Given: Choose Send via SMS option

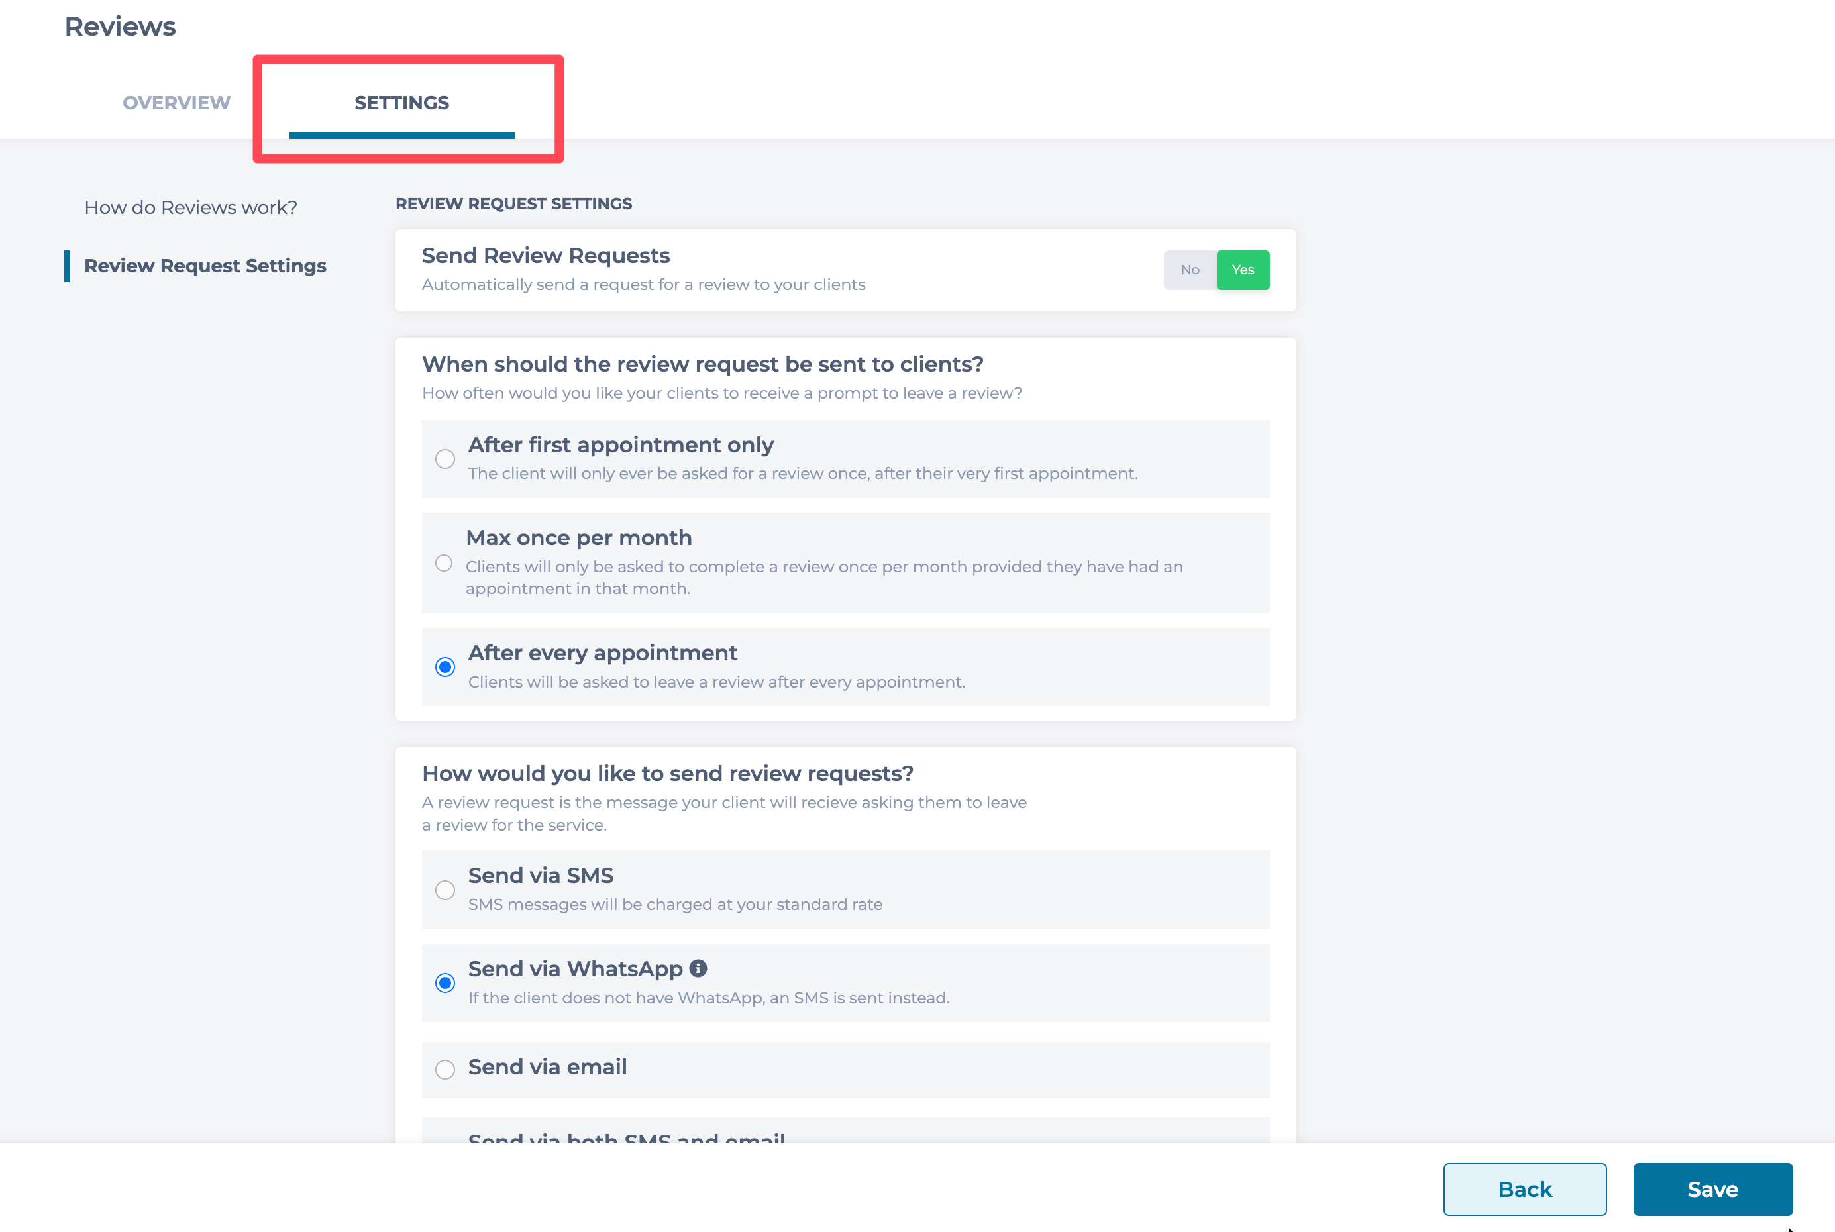Looking at the screenshot, I should tap(445, 890).
